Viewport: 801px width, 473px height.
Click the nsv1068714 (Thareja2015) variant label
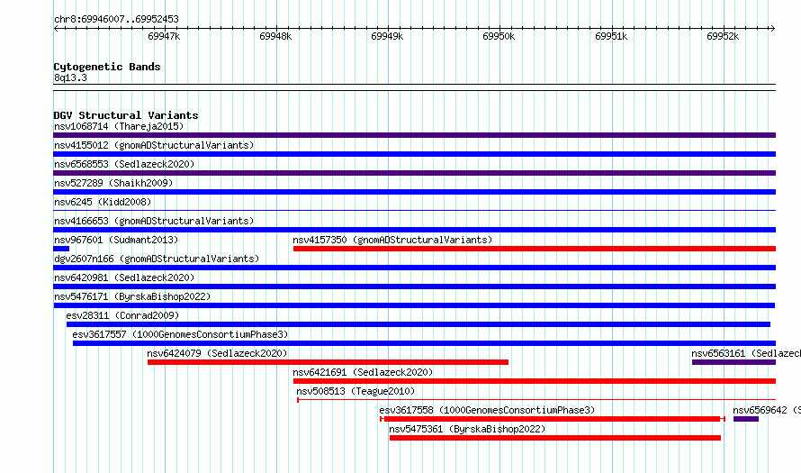tap(119, 126)
